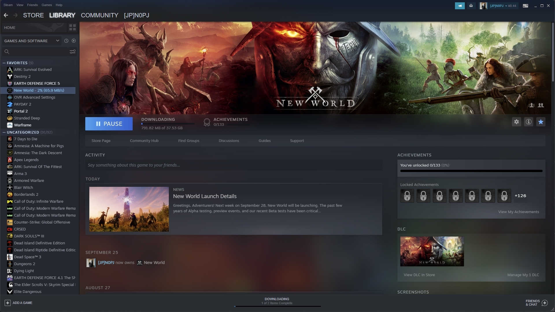
Task: Open Big Picture mode icon
Action: point(525,5)
